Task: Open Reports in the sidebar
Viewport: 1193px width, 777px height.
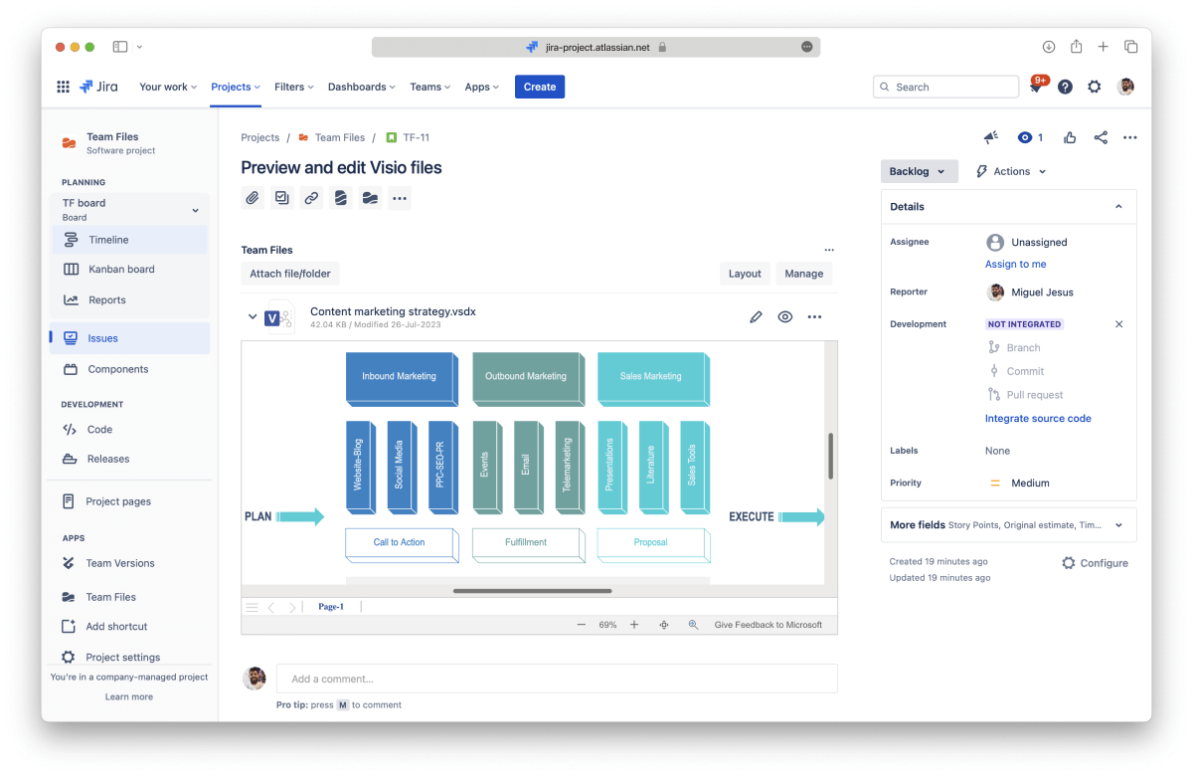Action: coord(130,300)
